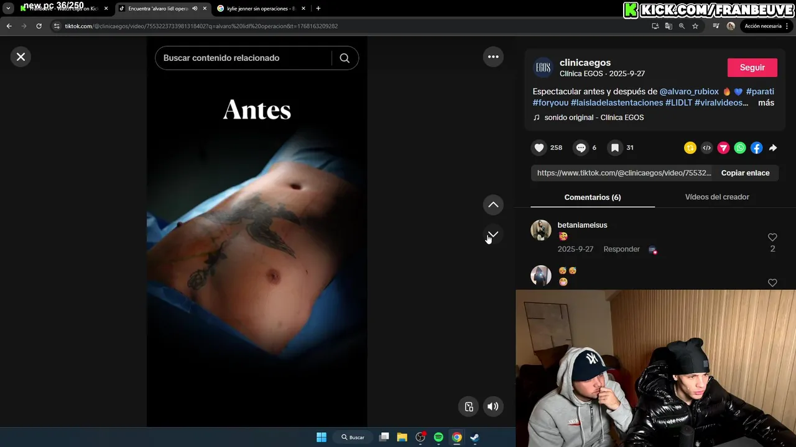The width and height of the screenshot is (796, 447).
Task: Open the #laisladelastentaciones hashtag
Action: point(617,102)
